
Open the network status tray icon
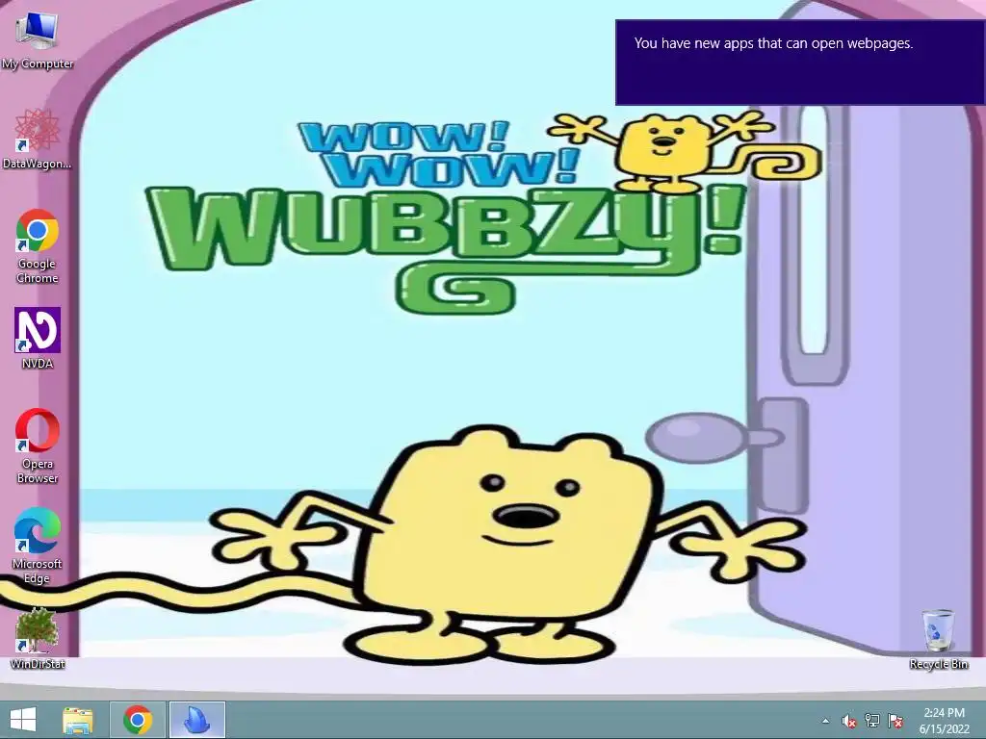[x=872, y=721]
